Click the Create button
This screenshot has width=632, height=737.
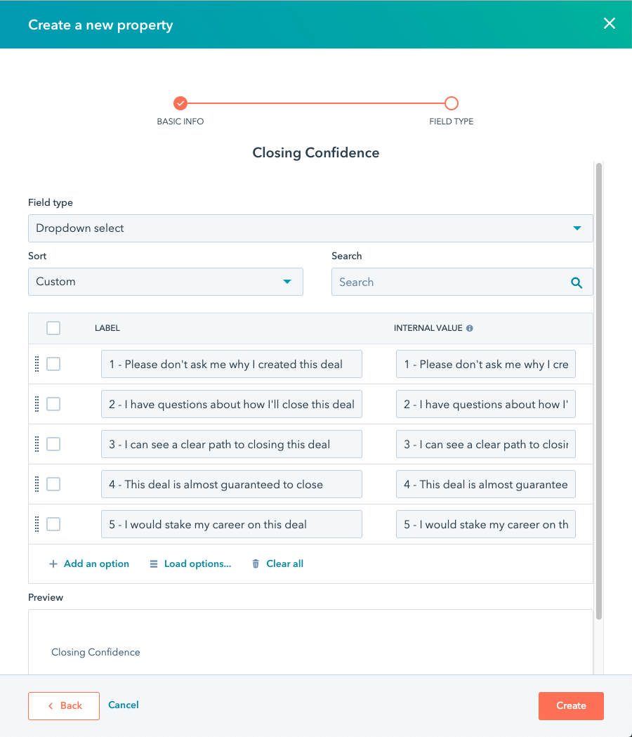[571, 706]
